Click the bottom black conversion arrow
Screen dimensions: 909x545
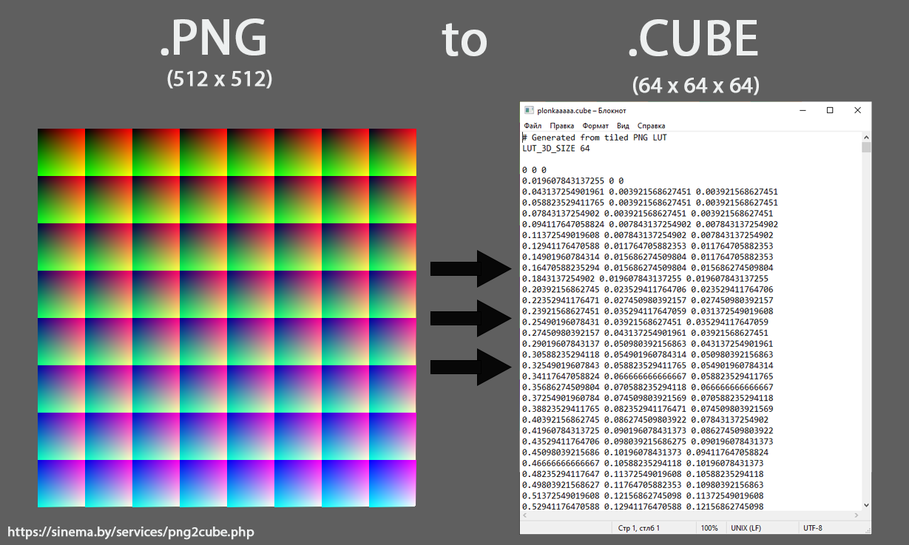(470, 368)
